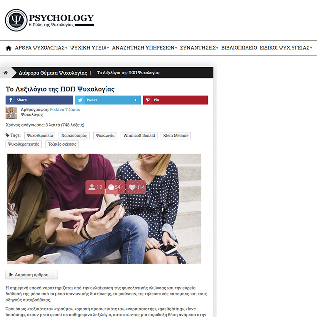Click the Psychology Ψ logo emblem

coord(16,20)
